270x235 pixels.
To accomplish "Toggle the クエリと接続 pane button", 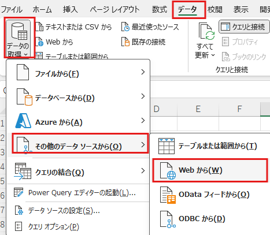I will [244, 27].
